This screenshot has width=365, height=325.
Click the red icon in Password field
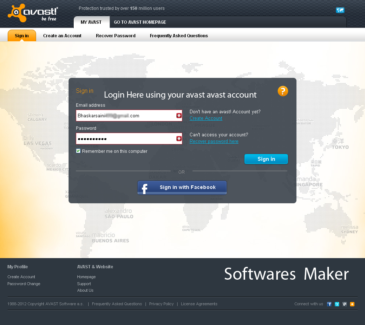(179, 139)
